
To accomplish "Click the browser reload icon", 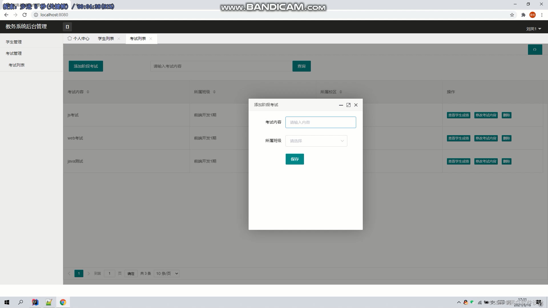I will coord(25,15).
